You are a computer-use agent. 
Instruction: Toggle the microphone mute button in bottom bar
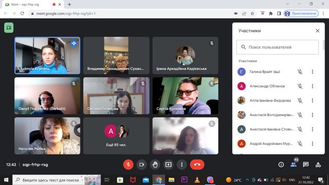coord(128,164)
